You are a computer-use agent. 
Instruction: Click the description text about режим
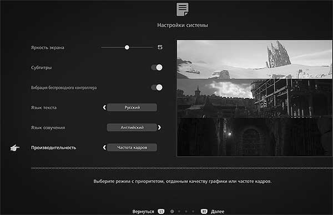(183, 181)
